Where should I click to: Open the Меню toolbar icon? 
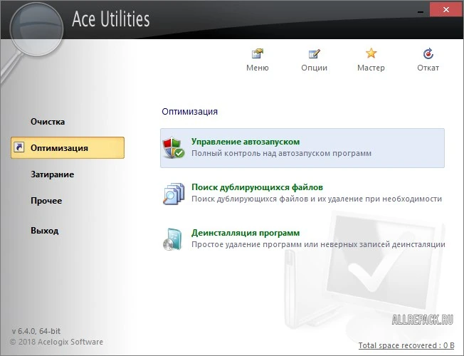point(257,53)
